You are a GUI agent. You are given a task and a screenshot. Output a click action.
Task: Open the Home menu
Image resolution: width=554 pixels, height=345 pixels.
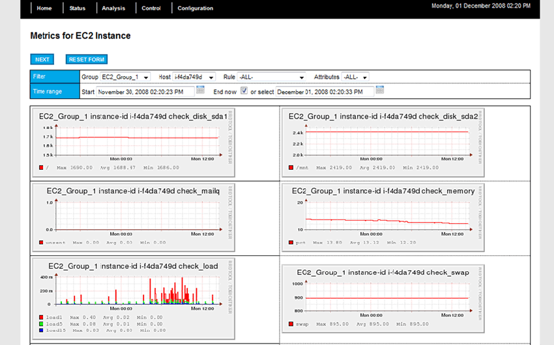coord(44,8)
